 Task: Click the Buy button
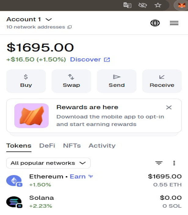click(26, 81)
